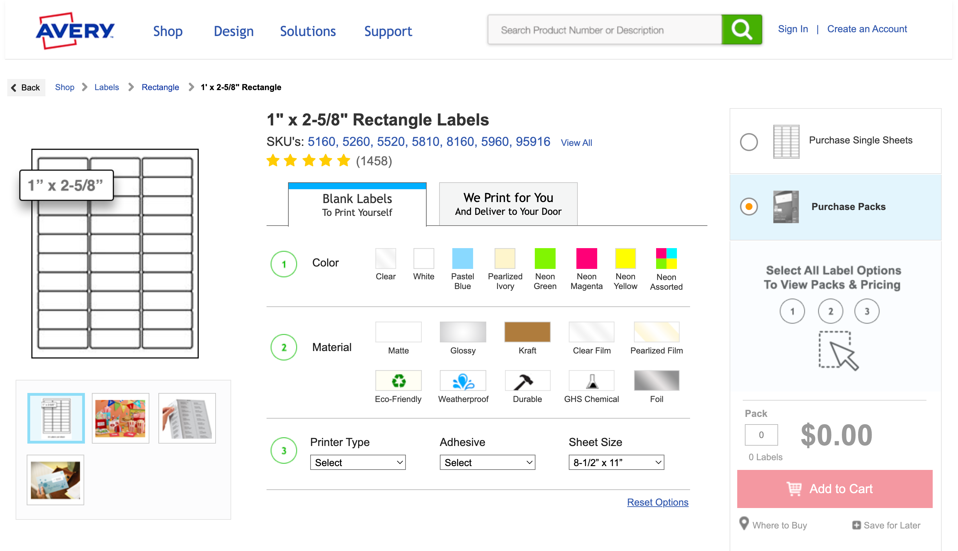Open SKU 95916 link
The image size is (958, 551).
(533, 141)
